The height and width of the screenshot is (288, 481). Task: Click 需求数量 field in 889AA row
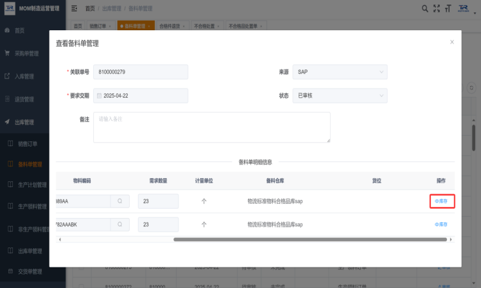pos(158,201)
